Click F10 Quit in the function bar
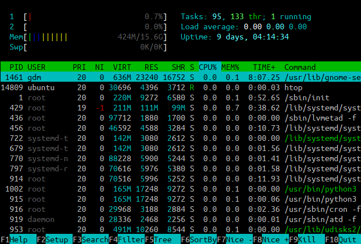 tap(343, 239)
